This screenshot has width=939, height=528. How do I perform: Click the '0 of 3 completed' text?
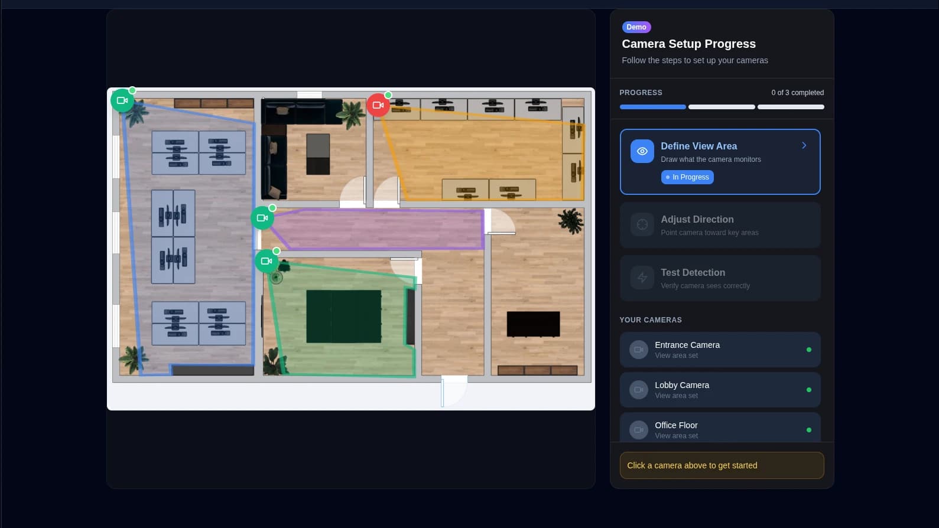pyautogui.click(x=797, y=93)
